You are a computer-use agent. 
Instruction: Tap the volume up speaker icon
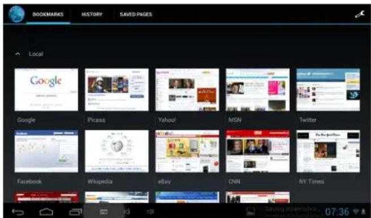click(x=150, y=212)
